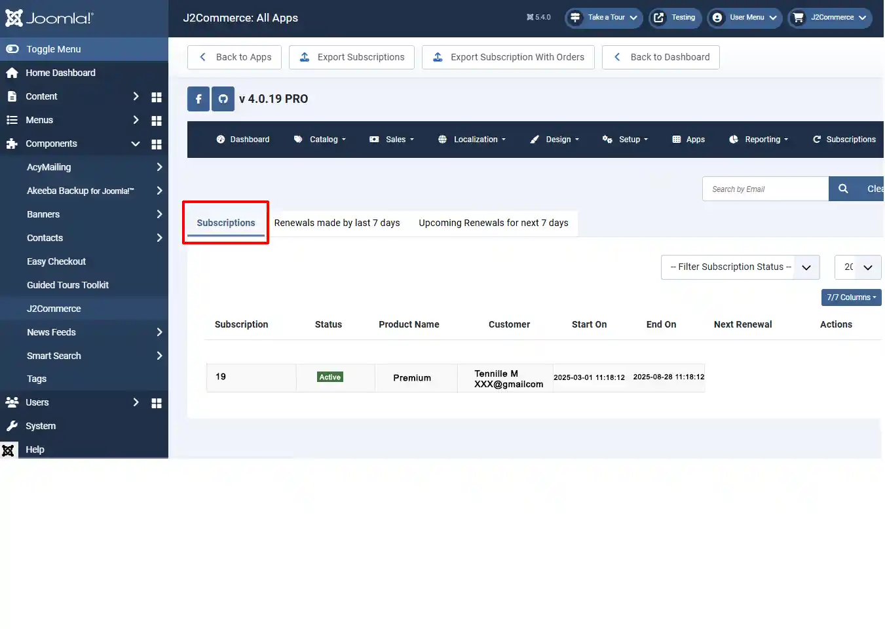The image size is (885, 629).
Task: Click the Next Renewal column header
Action: coord(743,324)
